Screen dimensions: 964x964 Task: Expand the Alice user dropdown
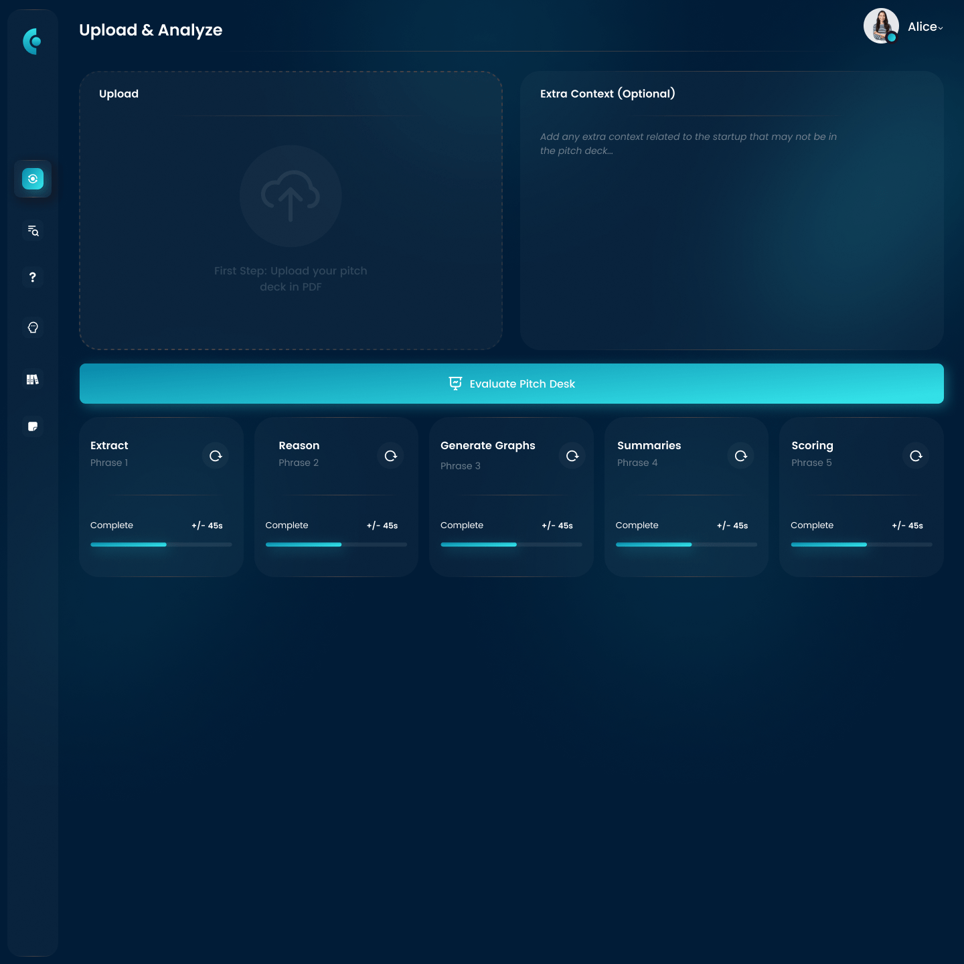(x=927, y=27)
